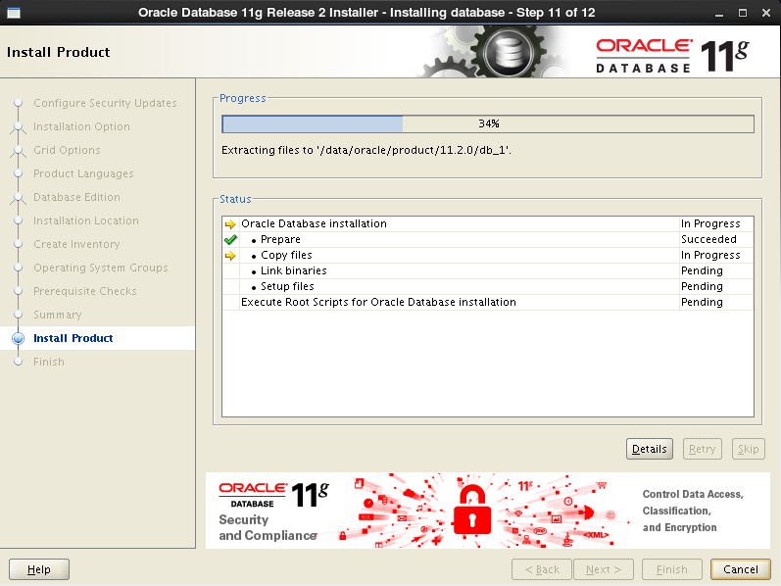781x586 pixels.
Task: Select Configure Security Updates step
Action: [105, 103]
